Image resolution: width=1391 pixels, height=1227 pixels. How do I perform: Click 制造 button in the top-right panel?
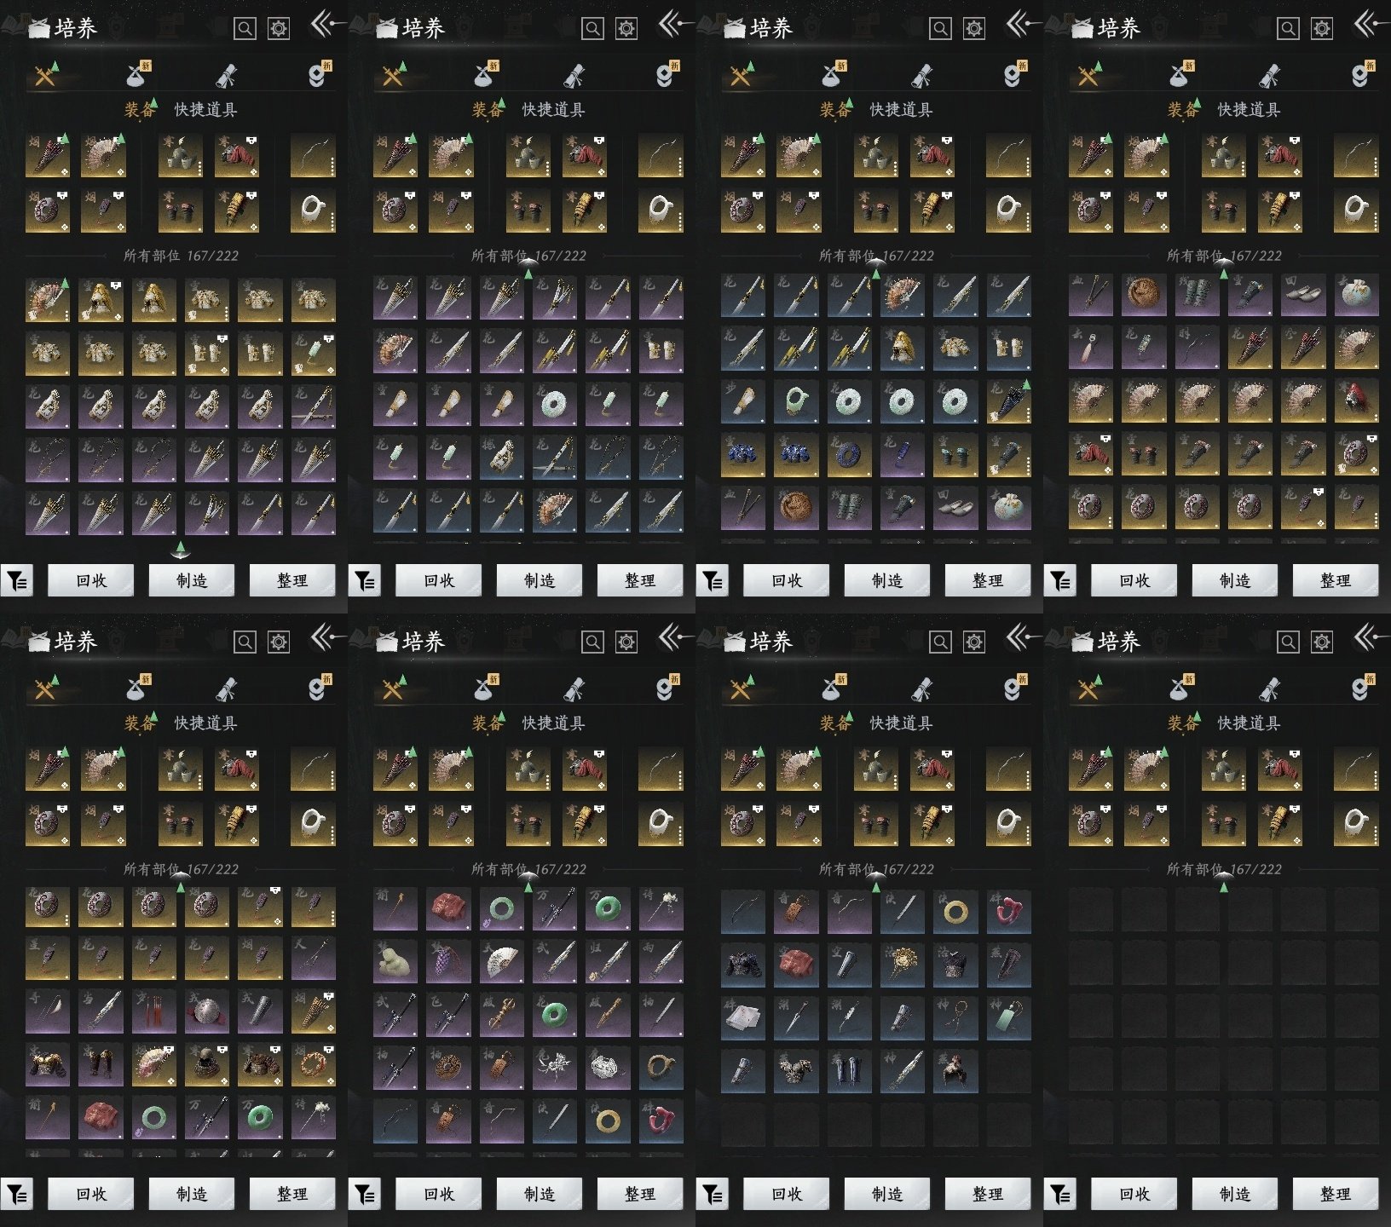pyautogui.click(x=1234, y=580)
